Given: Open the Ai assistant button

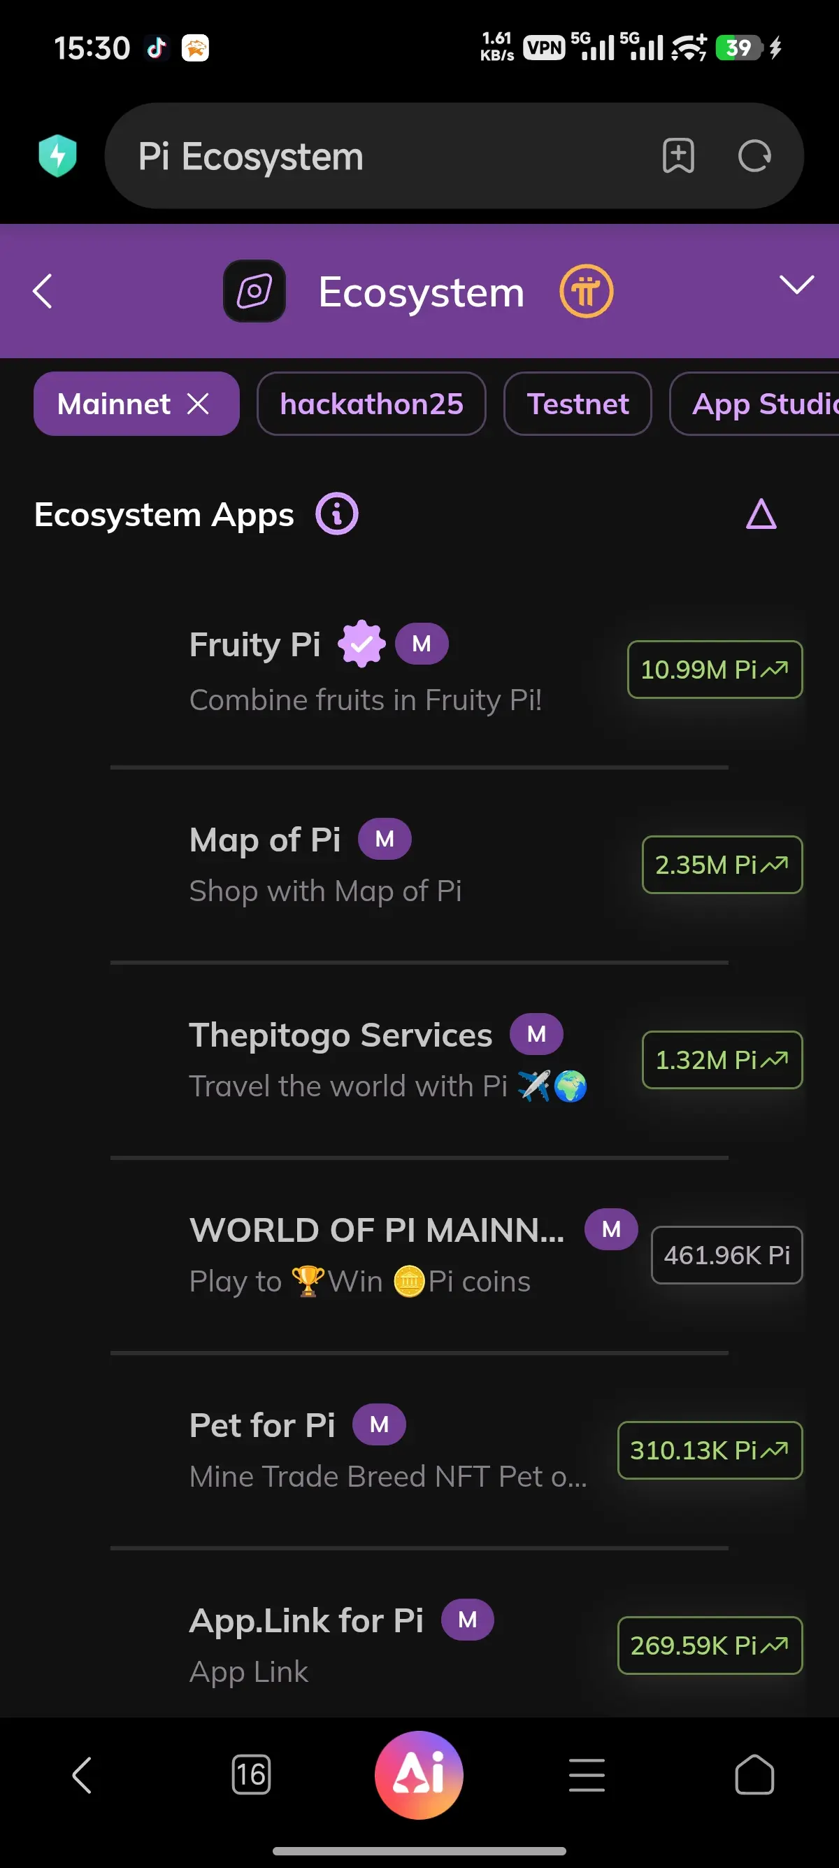Looking at the screenshot, I should pos(419,1774).
